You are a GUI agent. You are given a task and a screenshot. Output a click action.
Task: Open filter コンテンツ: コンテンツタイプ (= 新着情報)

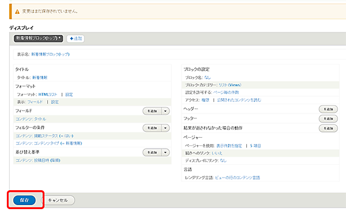click(49, 143)
